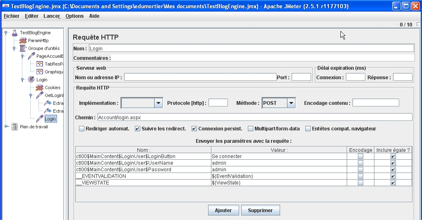Click the JMeter title bar application icon
This screenshot has height=220, width=422.
(5, 6)
